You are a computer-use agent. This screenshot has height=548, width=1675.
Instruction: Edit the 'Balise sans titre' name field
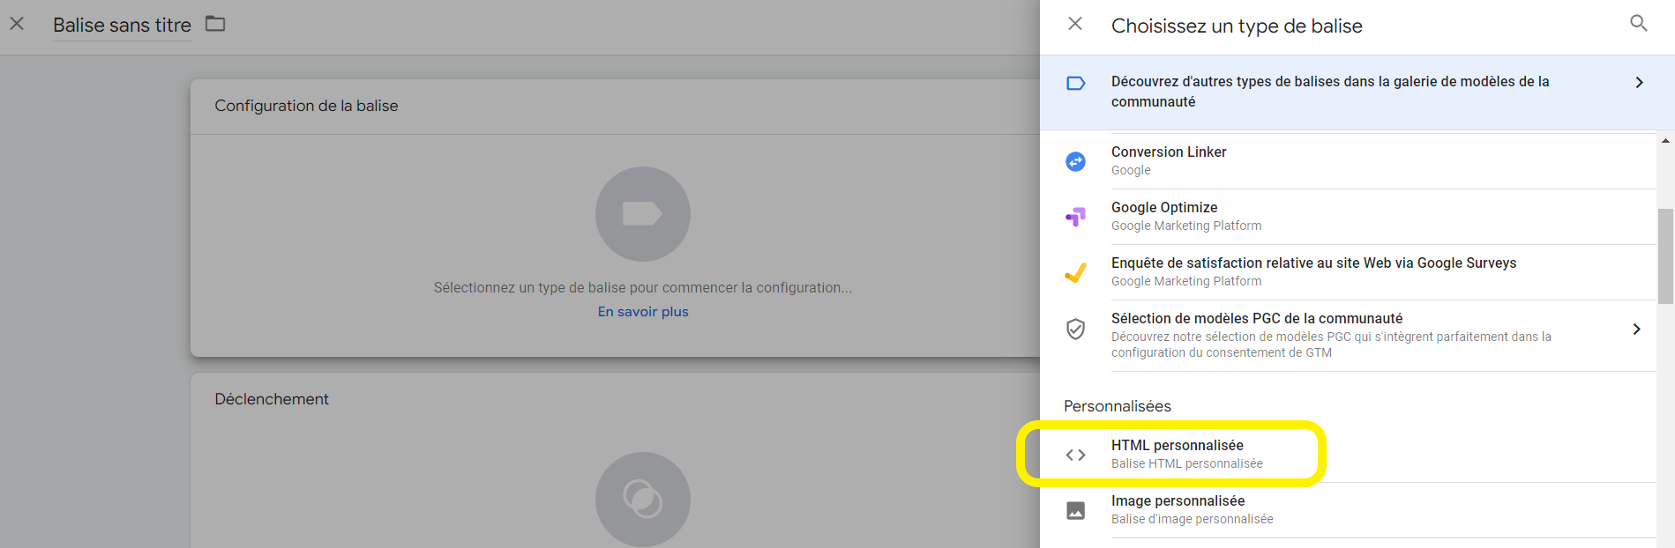tap(122, 26)
